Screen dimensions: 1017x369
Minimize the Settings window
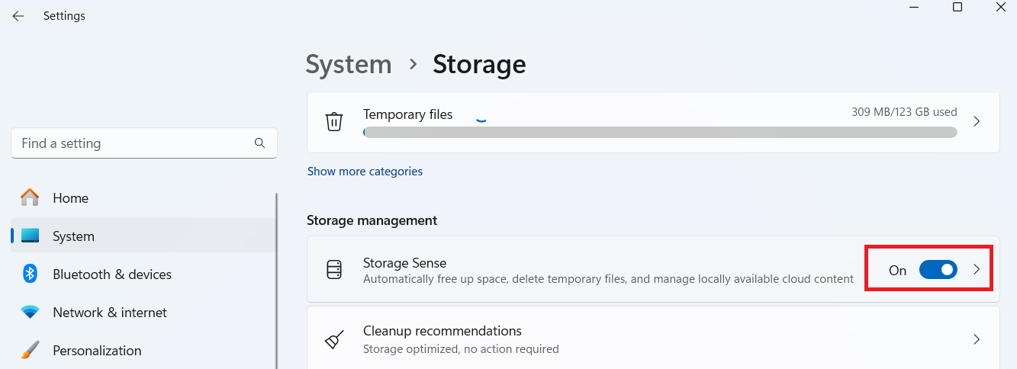point(913,7)
